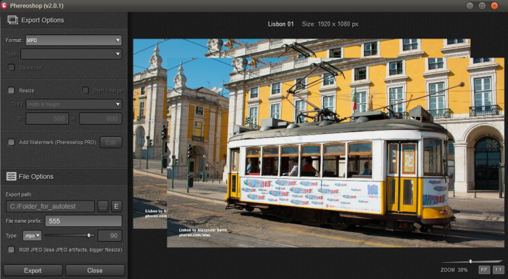Image resolution: width=508 pixels, height=279 pixels.
Task: Click the ZOOM 38% label
Action: pyautogui.click(x=454, y=270)
